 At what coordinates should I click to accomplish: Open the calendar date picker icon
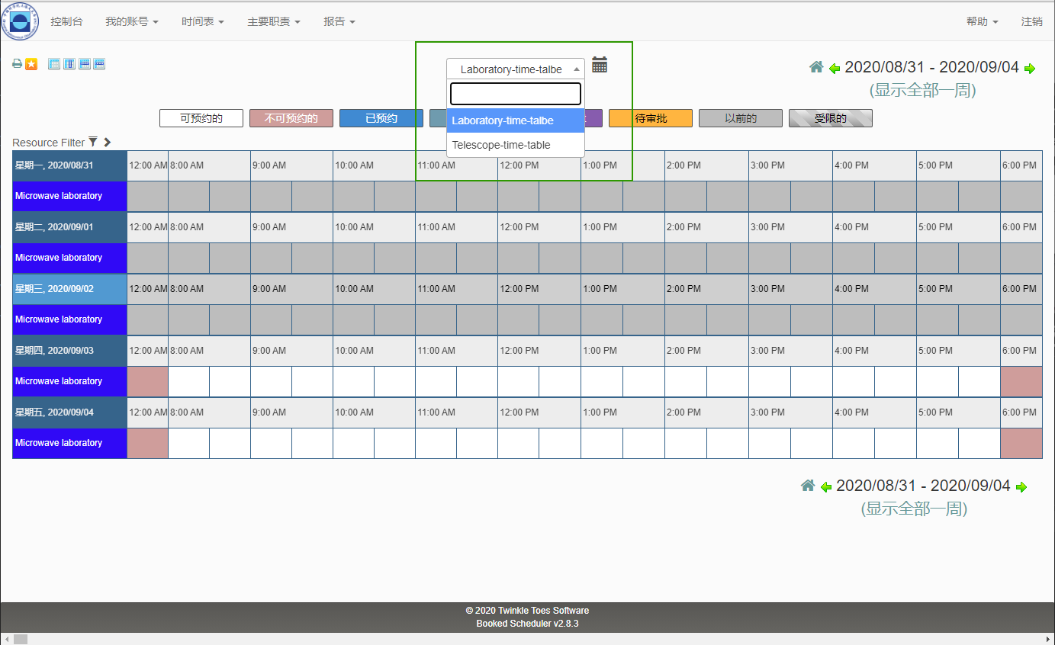point(600,66)
